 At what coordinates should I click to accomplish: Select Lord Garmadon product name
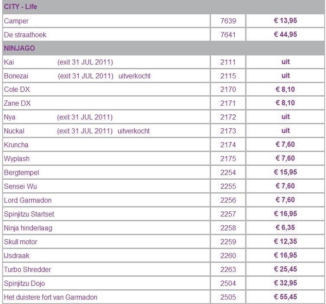tap(28, 200)
